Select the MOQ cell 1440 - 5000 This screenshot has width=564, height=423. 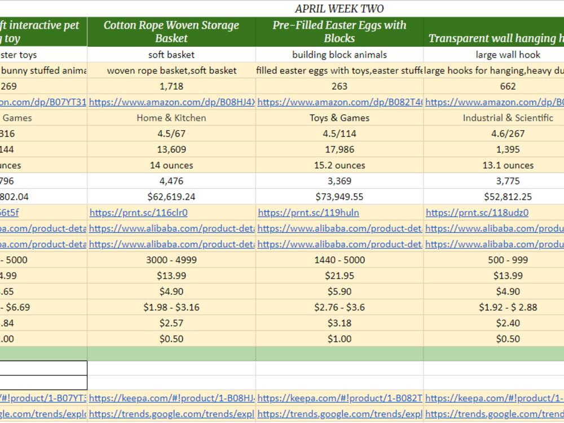tap(340, 260)
